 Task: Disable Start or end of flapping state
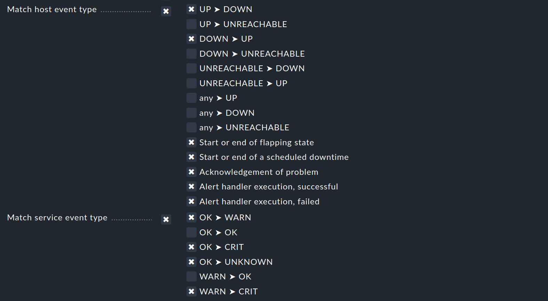pyautogui.click(x=192, y=142)
